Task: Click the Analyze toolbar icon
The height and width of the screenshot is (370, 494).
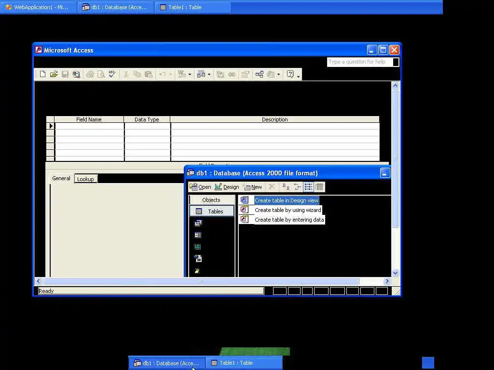Action: tap(201, 74)
